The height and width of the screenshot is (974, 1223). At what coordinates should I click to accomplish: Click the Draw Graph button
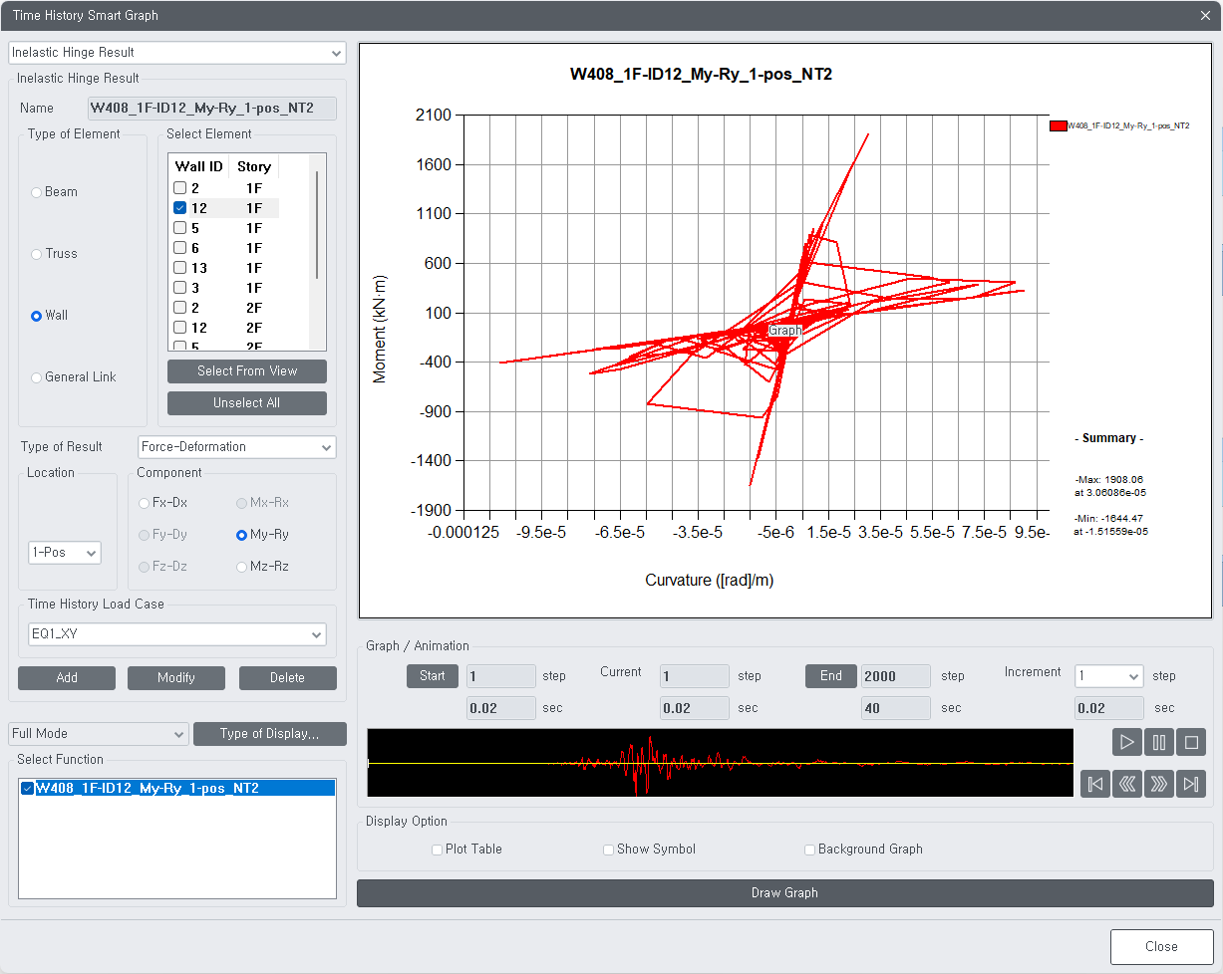785,893
